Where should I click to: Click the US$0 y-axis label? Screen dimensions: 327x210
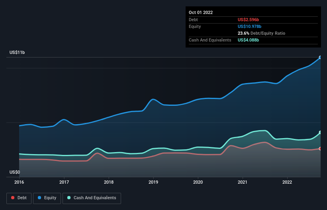click(x=15, y=172)
